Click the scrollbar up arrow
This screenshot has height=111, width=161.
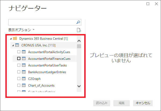pyautogui.click(x=79, y=41)
